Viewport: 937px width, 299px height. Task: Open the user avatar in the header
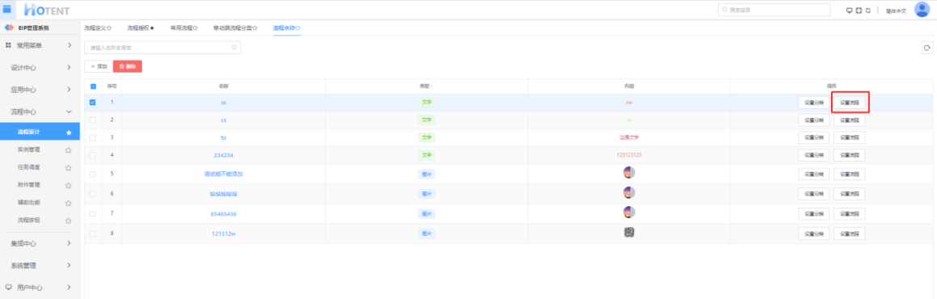click(922, 10)
